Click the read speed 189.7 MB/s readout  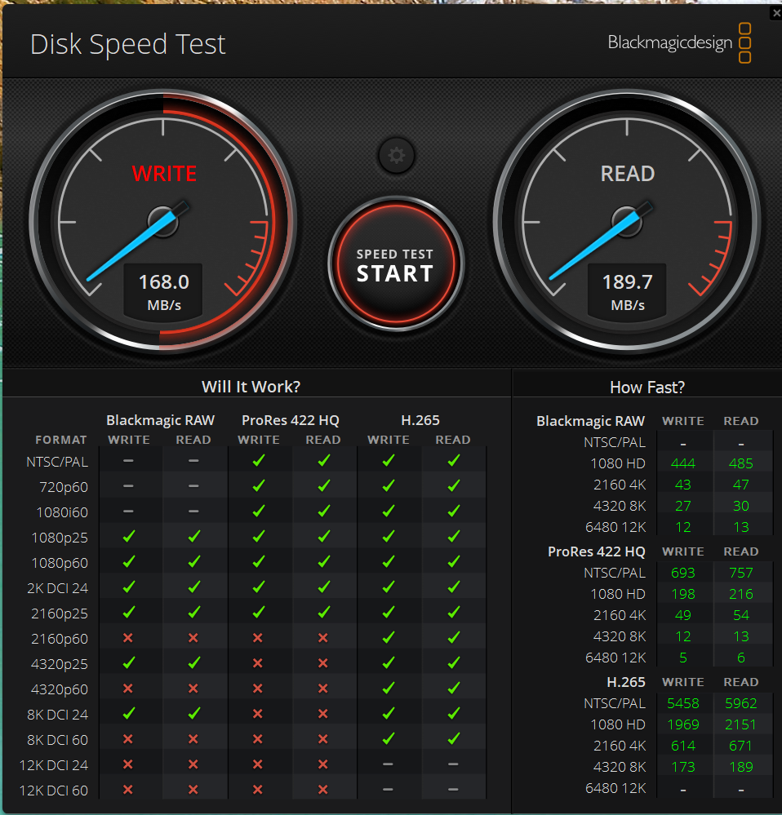(x=627, y=290)
